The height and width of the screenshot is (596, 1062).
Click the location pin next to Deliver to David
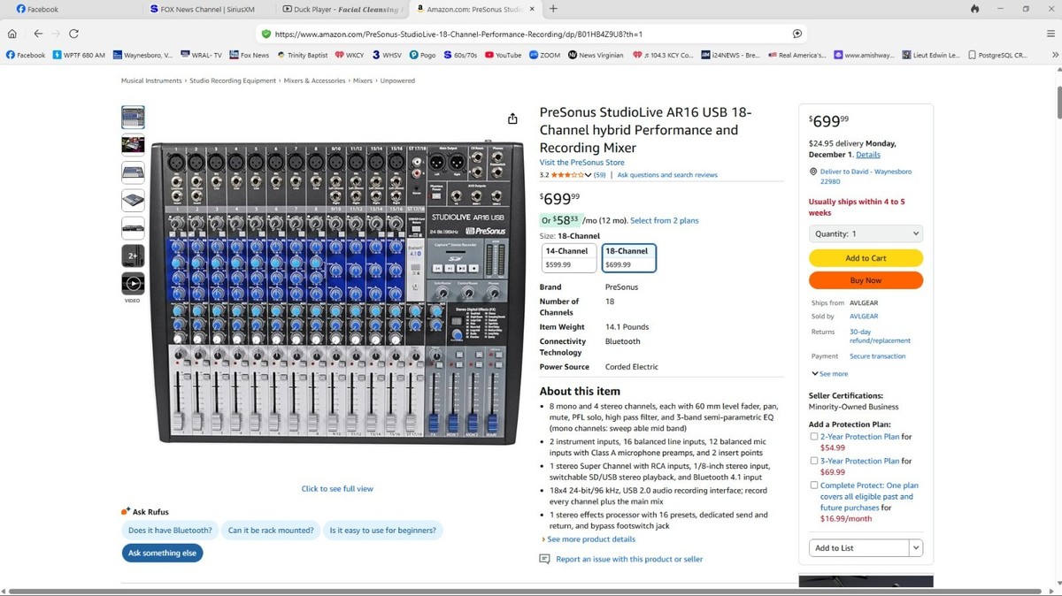(x=812, y=172)
